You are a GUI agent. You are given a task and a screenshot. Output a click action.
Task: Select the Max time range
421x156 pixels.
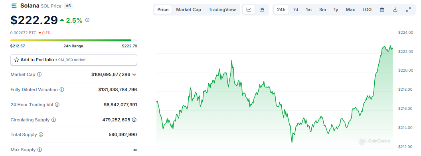pos(350,10)
